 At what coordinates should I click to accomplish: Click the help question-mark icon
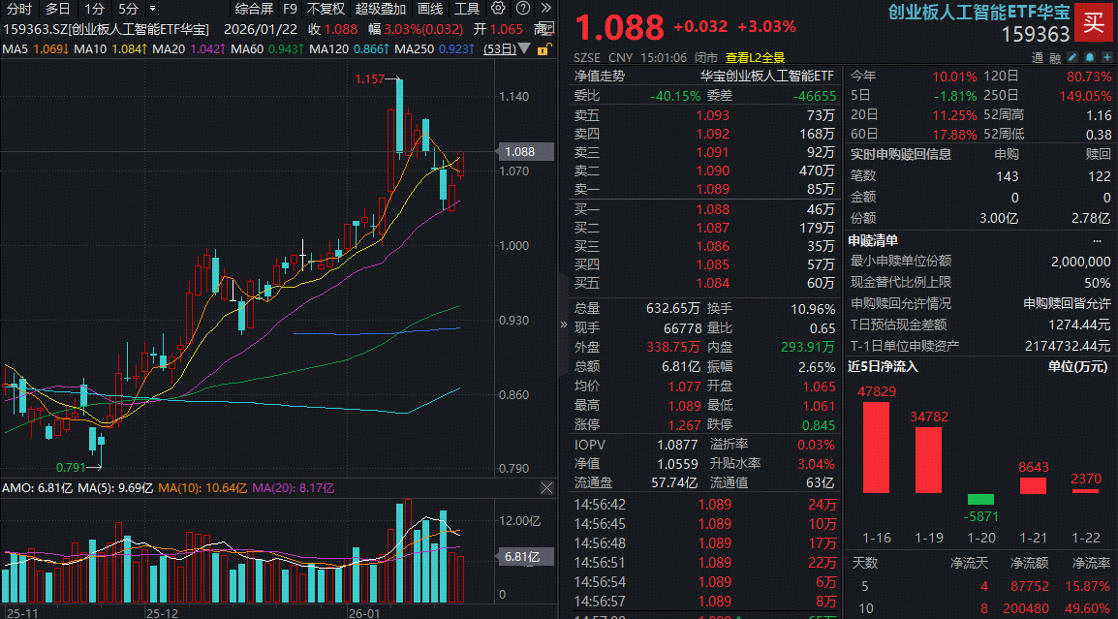[521, 9]
